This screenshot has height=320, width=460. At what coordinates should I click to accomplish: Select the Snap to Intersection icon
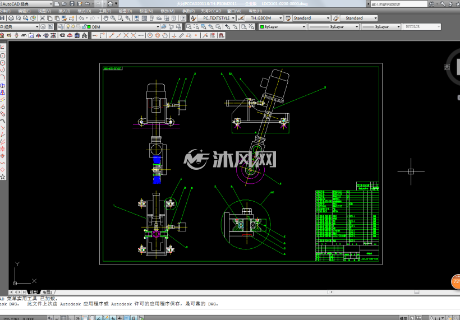point(126,35)
